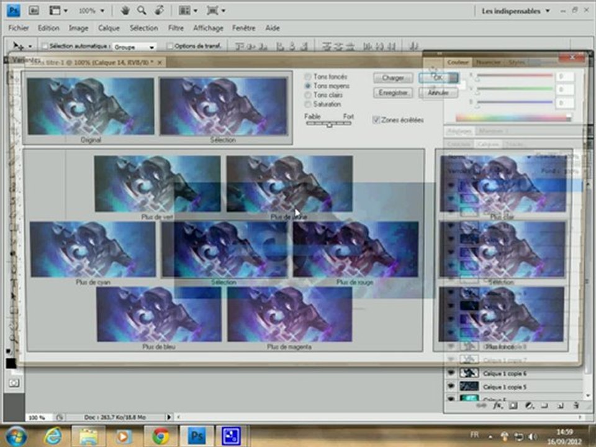Enable Options de transf. checkbox
This screenshot has width=596, height=447.
170,47
